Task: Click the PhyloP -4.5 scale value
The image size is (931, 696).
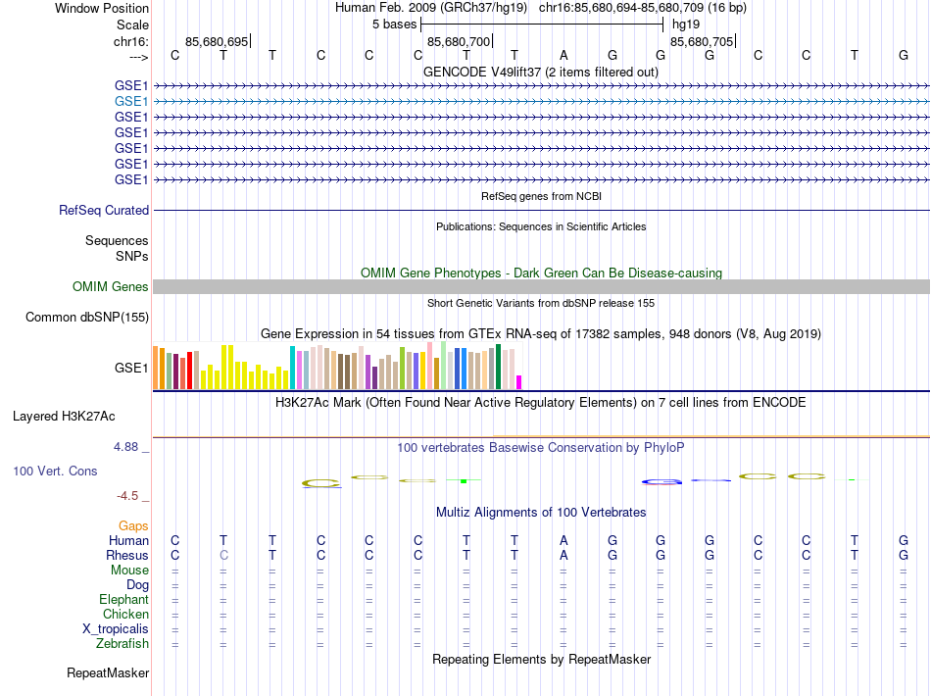Action: [127, 495]
